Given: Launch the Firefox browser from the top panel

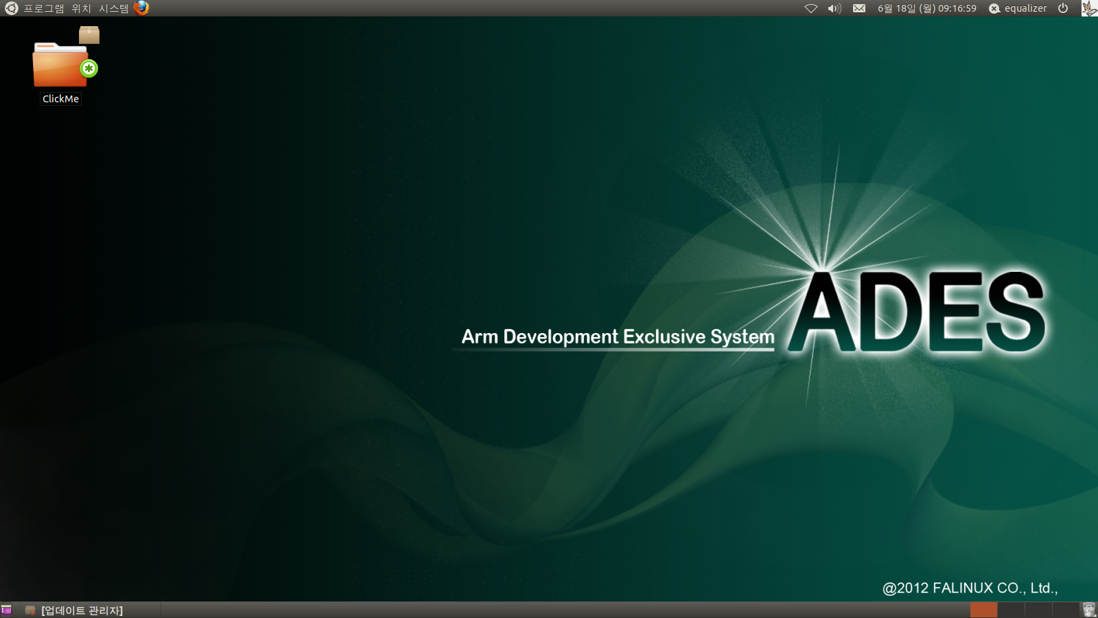Looking at the screenshot, I should 141,8.
